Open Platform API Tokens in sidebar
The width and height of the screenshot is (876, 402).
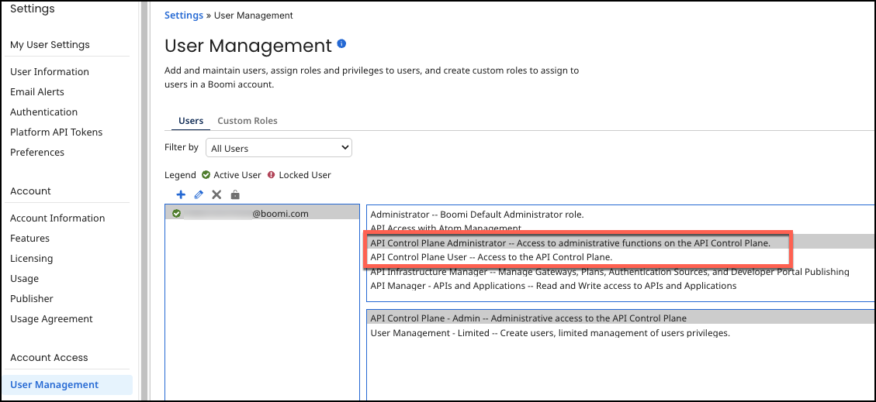click(x=56, y=132)
